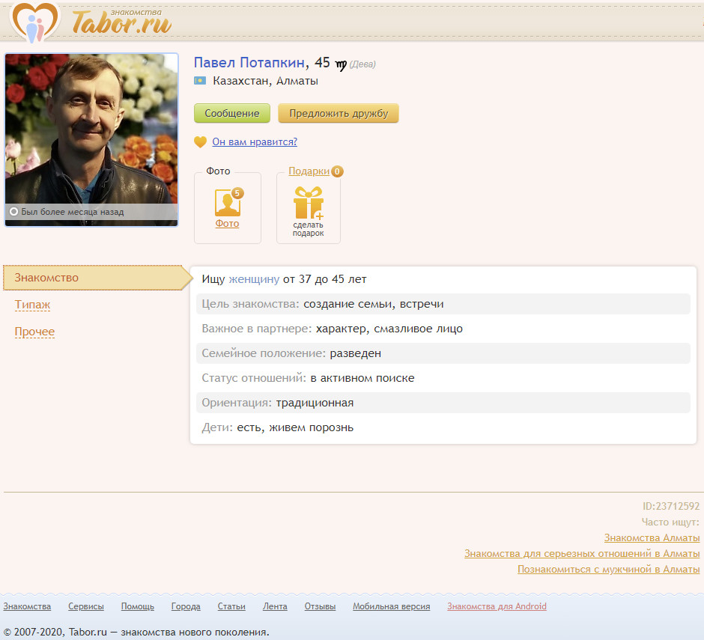Open the footer Города link
The image size is (704, 640).
186,606
